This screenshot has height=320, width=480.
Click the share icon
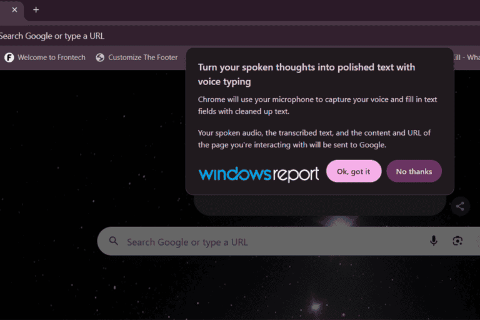click(x=460, y=206)
